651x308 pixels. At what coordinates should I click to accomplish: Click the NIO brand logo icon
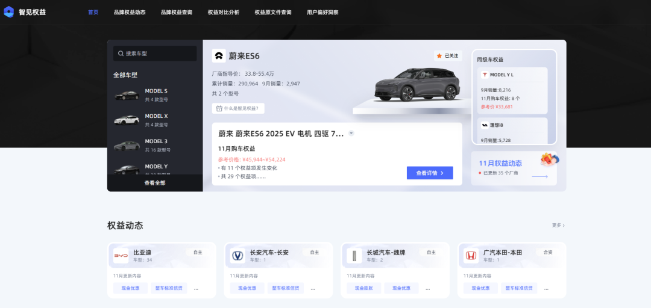[219, 55]
